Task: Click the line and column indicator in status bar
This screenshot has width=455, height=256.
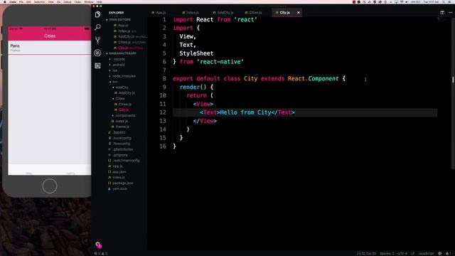Action: click(x=366, y=253)
